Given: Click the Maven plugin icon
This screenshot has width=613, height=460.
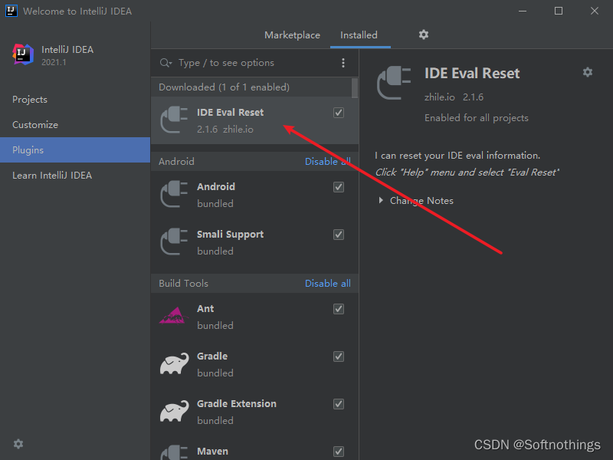Looking at the screenshot, I should [175, 452].
